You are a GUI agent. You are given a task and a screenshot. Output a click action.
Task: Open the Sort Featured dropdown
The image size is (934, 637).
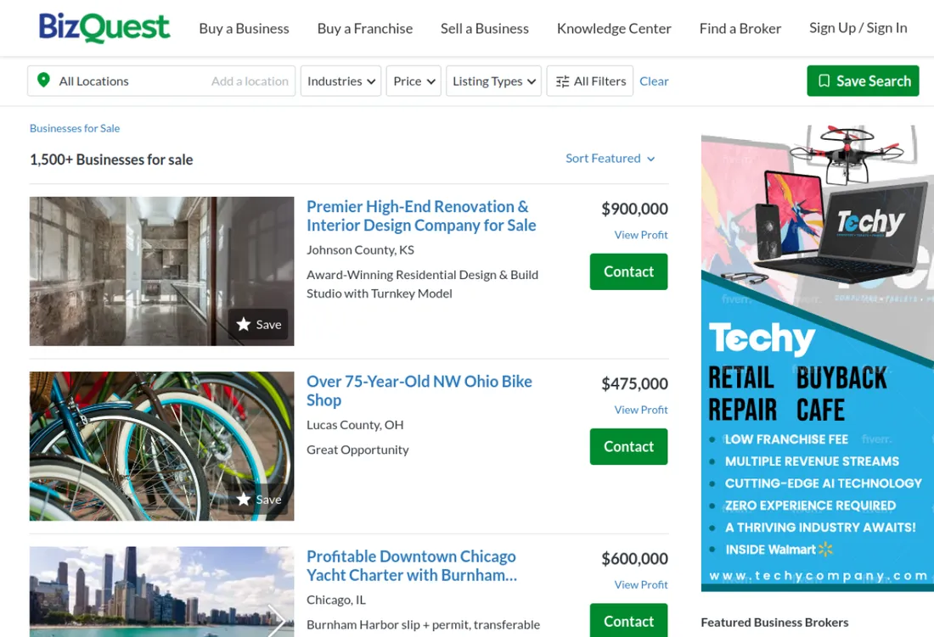pyautogui.click(x=610, y=159)
